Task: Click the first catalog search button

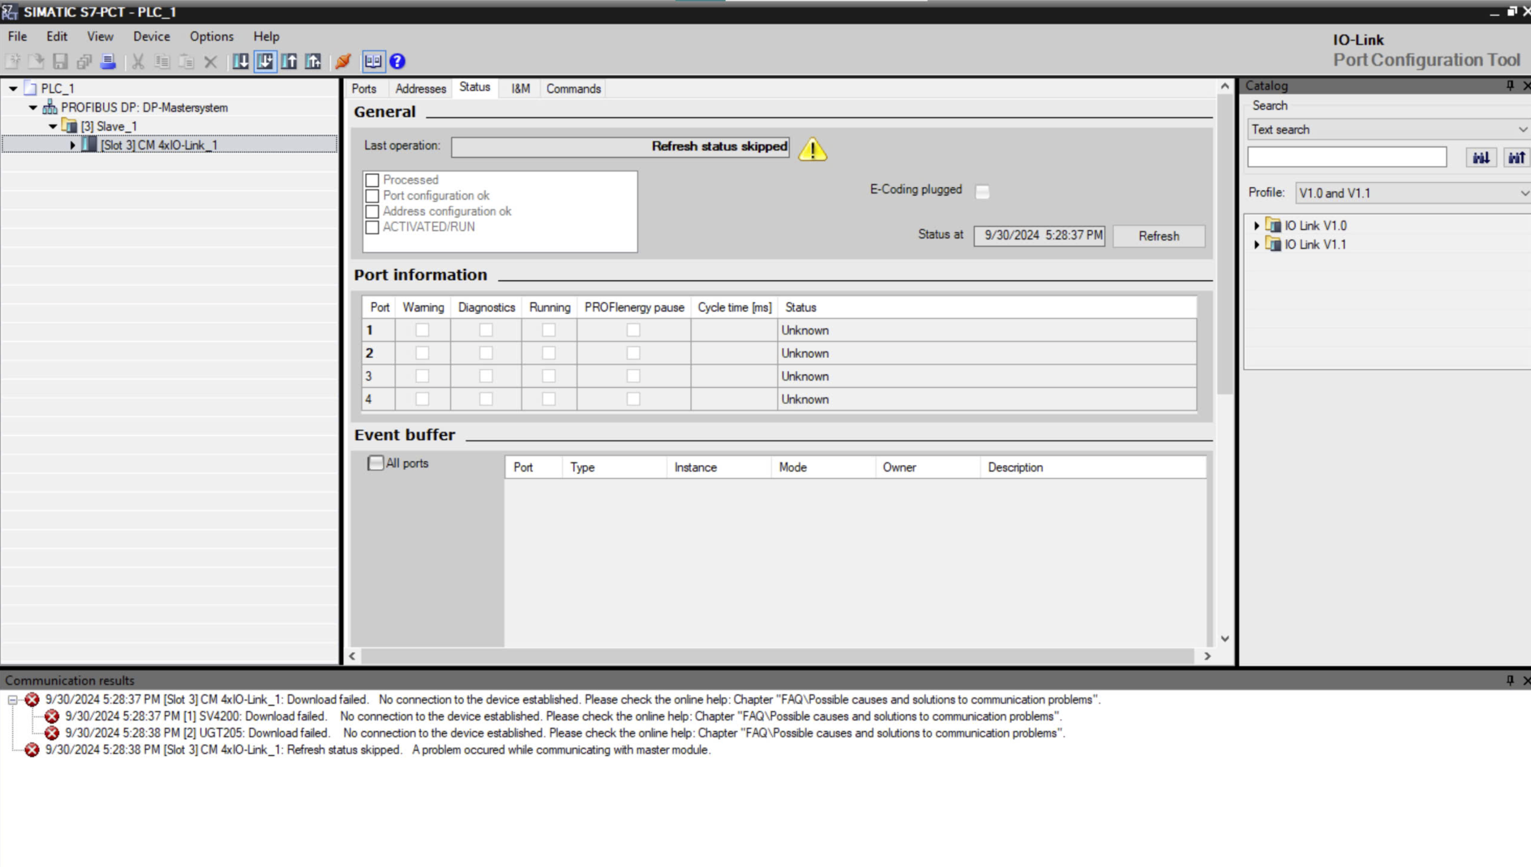Action: [x=1480, y=158]
